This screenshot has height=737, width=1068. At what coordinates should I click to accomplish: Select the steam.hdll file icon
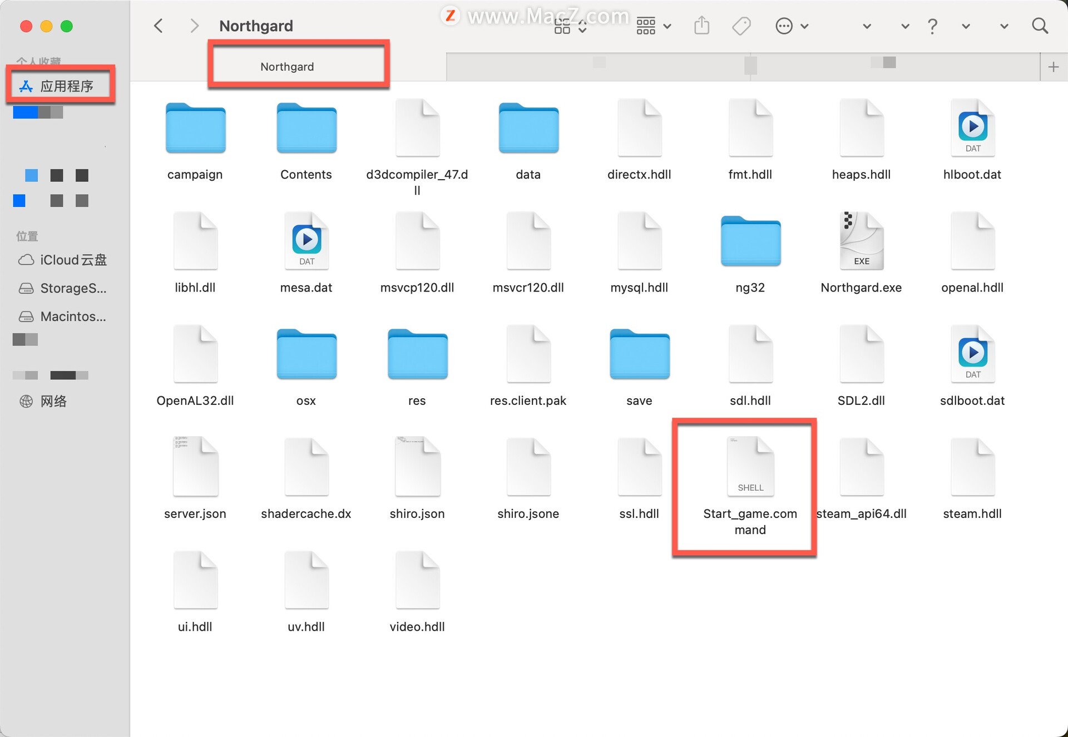(x=973, y=467)
